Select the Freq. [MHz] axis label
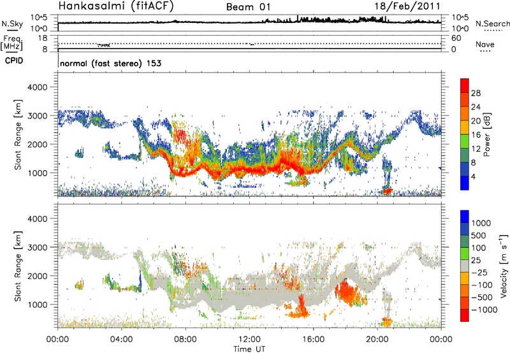Screen dimensions: 510x353 point(13,43)
